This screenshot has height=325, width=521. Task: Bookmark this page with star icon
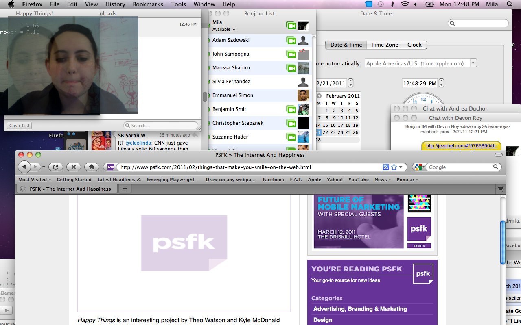click(x=394, y=167)
